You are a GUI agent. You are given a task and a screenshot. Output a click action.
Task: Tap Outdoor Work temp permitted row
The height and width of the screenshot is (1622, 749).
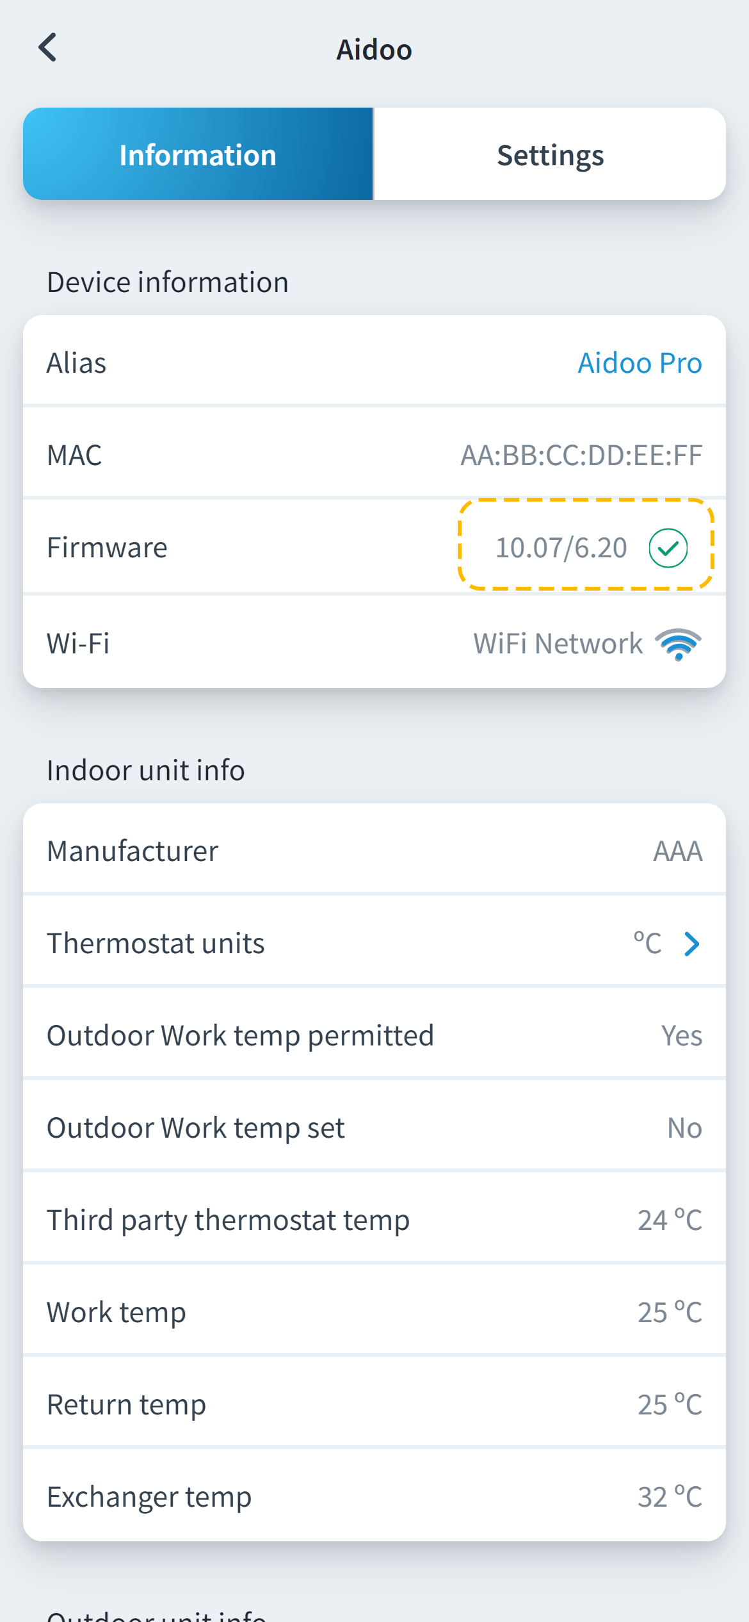[x=374, y=1036]
